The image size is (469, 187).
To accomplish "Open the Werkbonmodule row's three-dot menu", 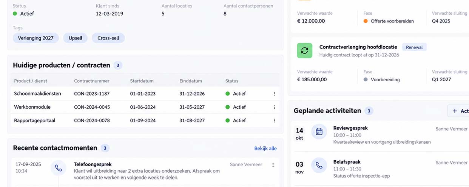I will click(274, 107).
